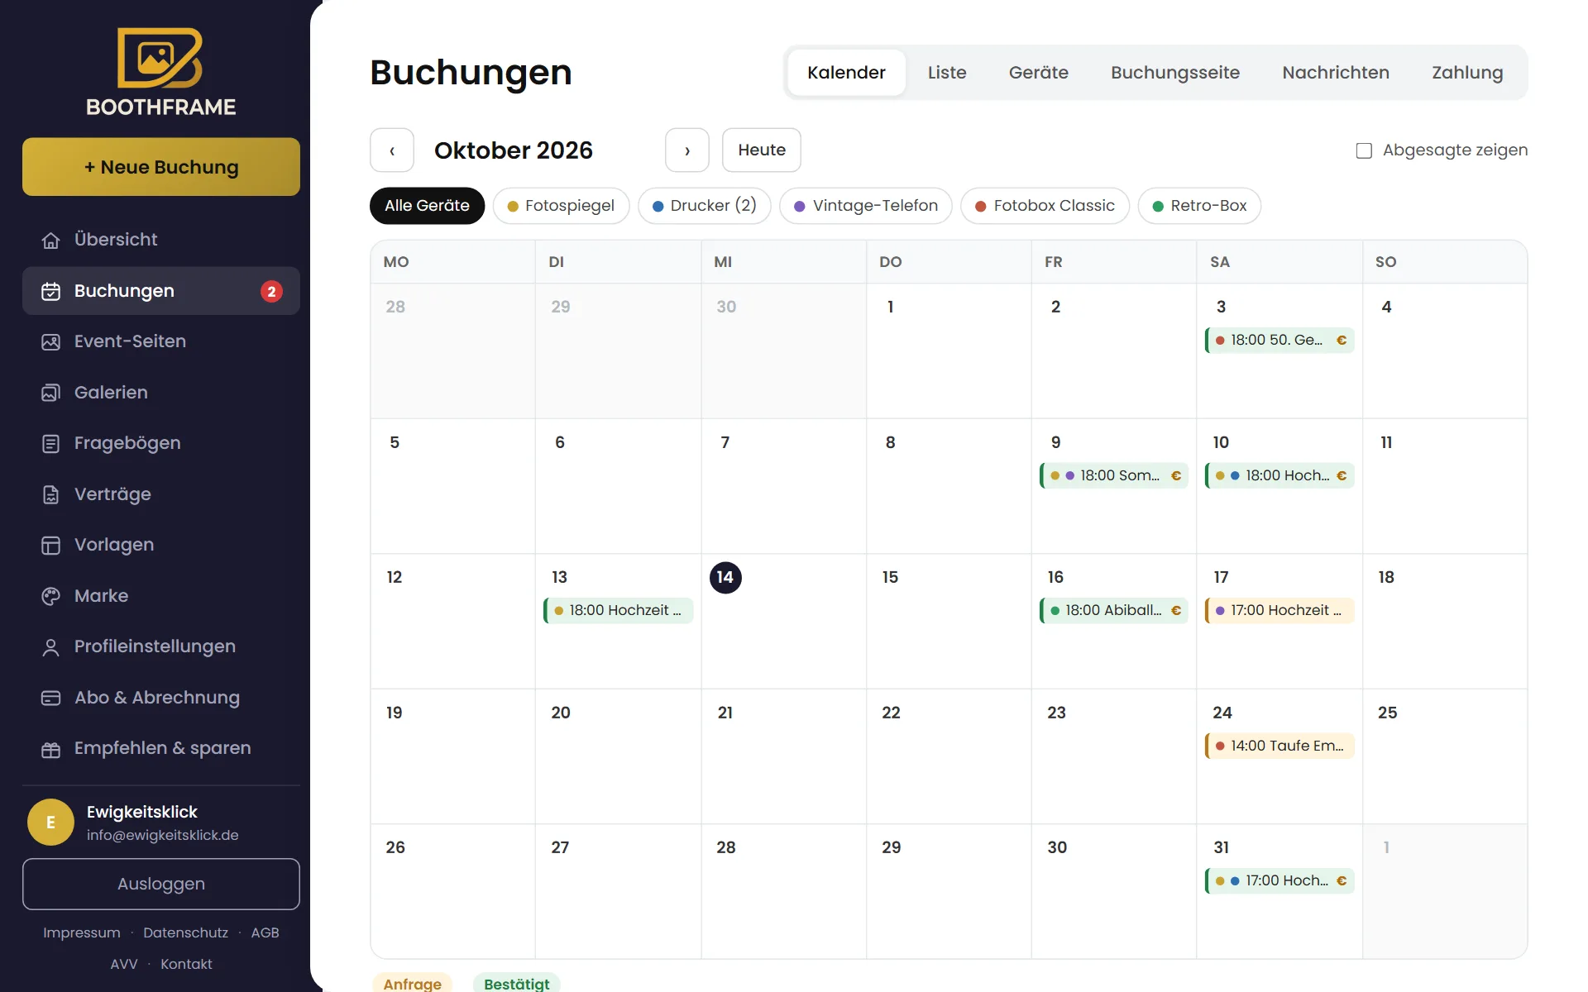Open the 18:00 Som... booking on the 9th
The width and height of the screenshot is (1588, 992).
[1114, 475]
